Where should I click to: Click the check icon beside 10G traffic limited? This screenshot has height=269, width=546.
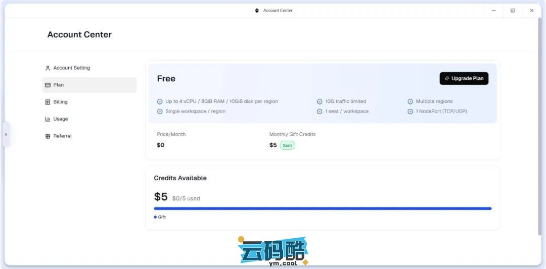click(320, 101)
